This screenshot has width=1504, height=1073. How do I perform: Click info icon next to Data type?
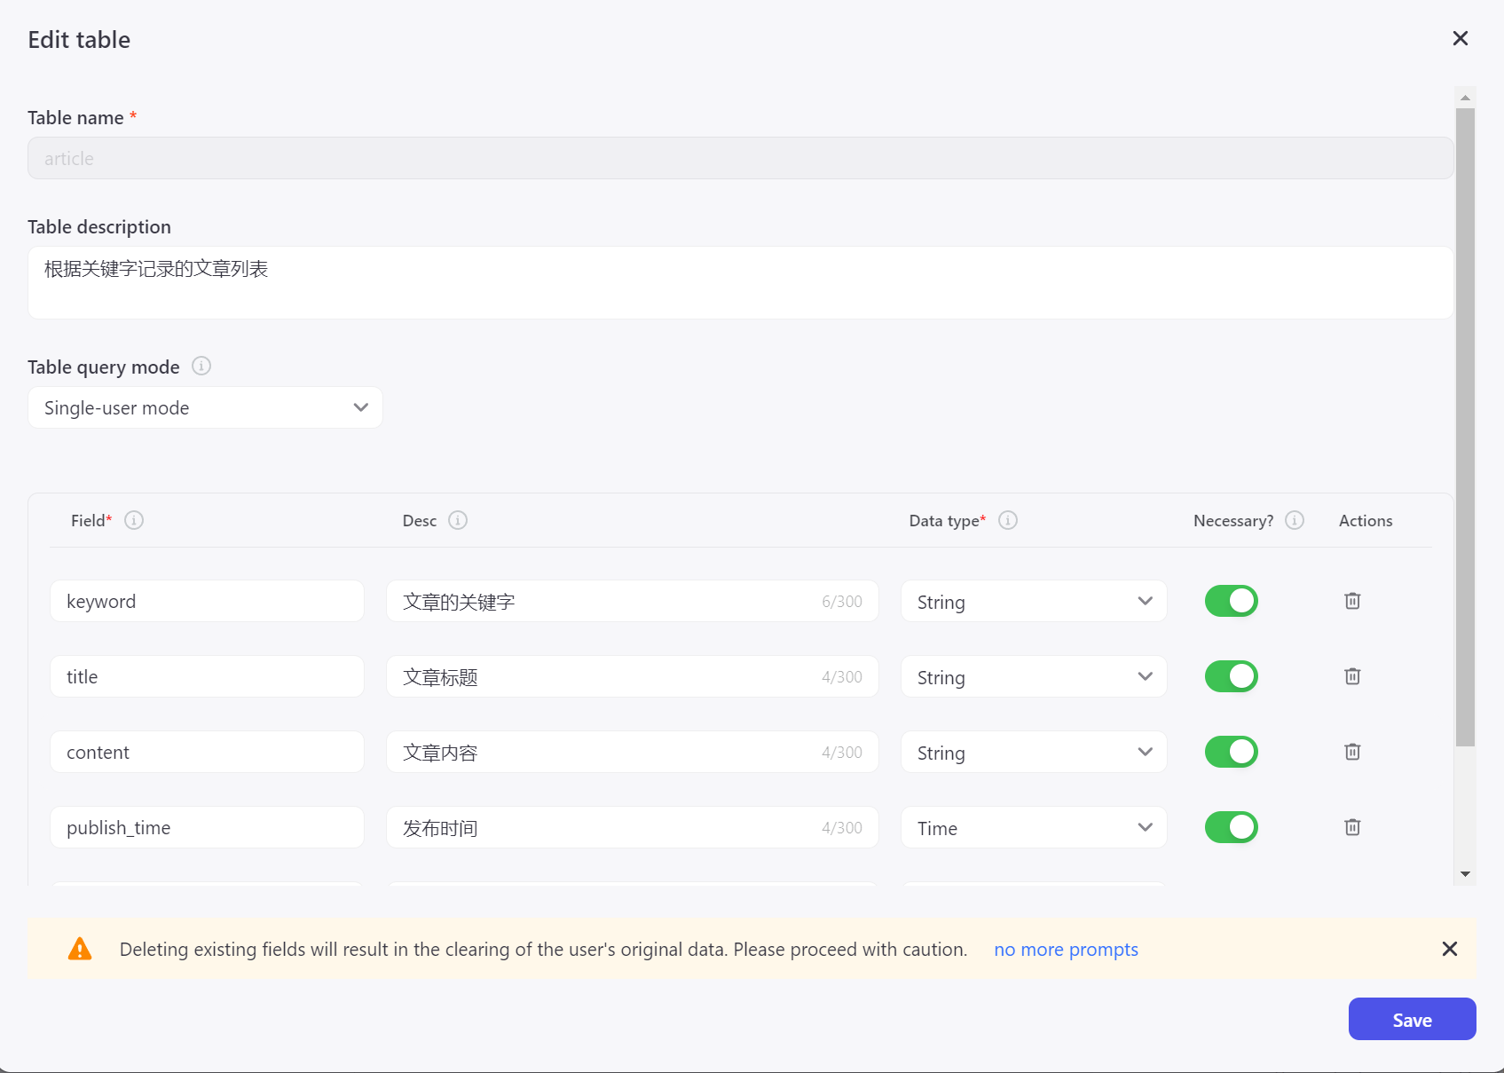tap(1008, 520)
